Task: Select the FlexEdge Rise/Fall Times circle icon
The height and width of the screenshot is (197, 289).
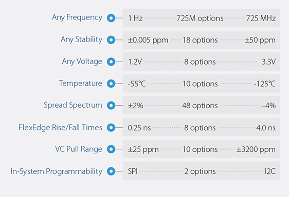Action: pyautogui.click(x=111, y=127)
